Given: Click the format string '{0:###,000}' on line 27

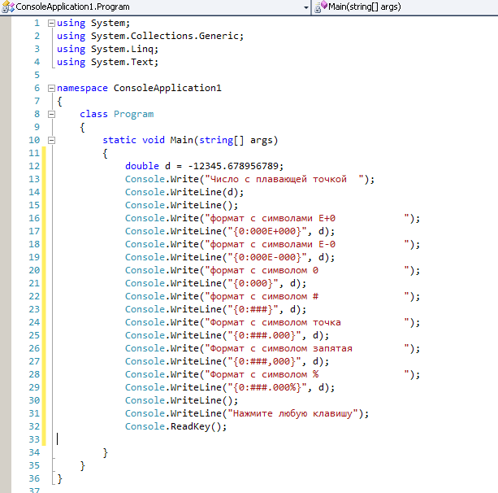Looking at the screenshot, I should (x=264, y=362).
